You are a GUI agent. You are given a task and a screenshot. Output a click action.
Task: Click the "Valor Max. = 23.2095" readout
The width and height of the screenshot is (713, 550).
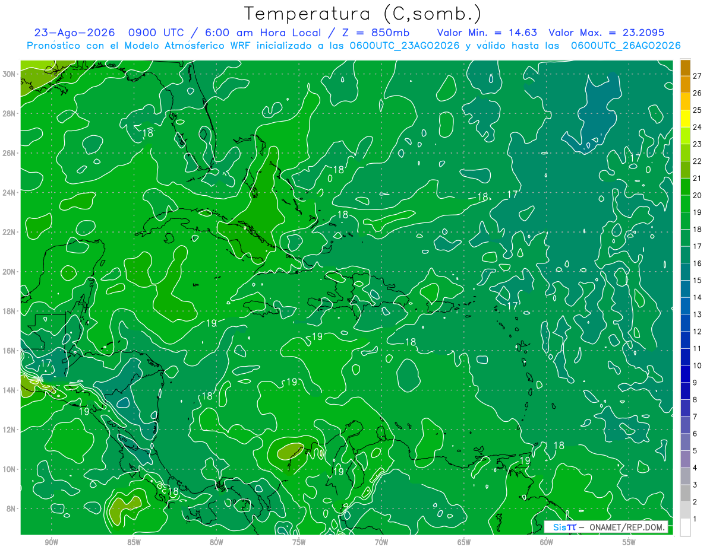607,33
